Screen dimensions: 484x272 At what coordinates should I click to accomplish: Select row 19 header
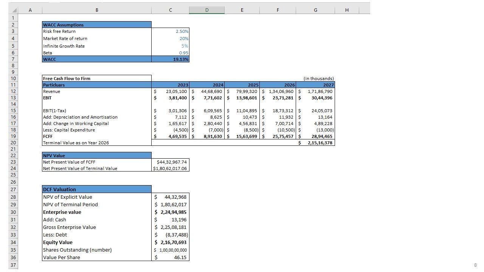13,136
